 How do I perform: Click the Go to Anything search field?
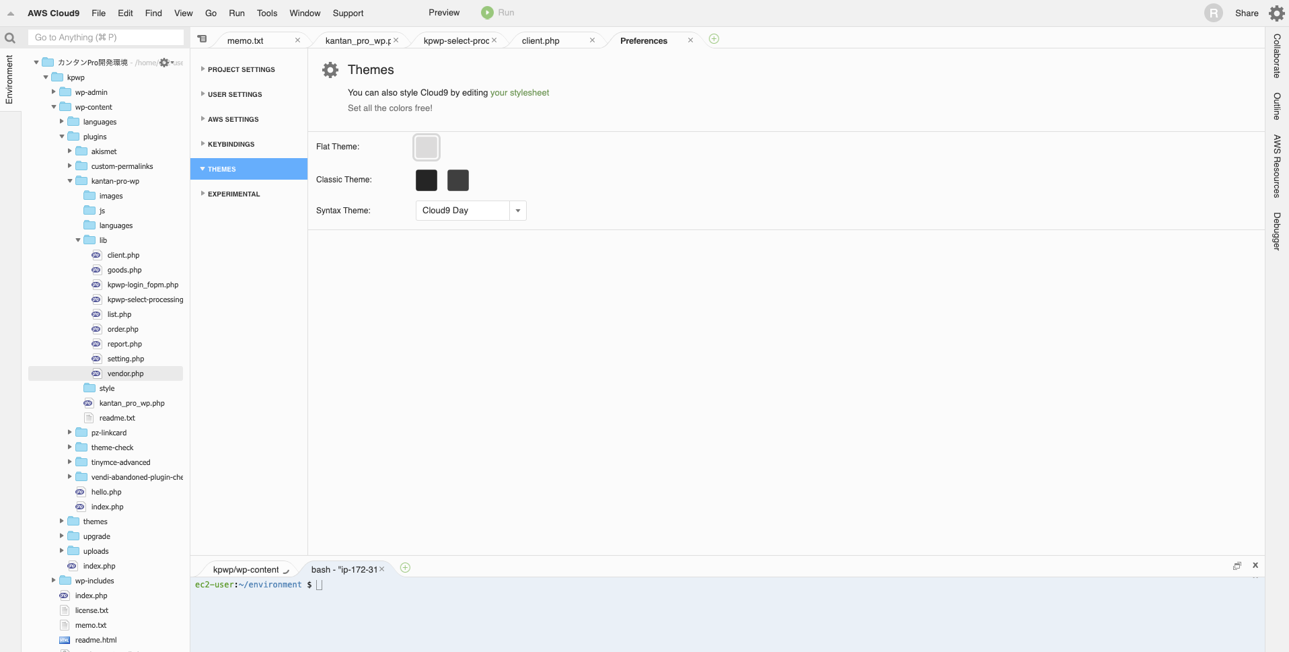106,38
